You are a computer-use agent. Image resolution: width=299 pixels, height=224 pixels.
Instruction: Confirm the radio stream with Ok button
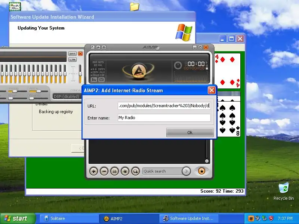point(190,133)
